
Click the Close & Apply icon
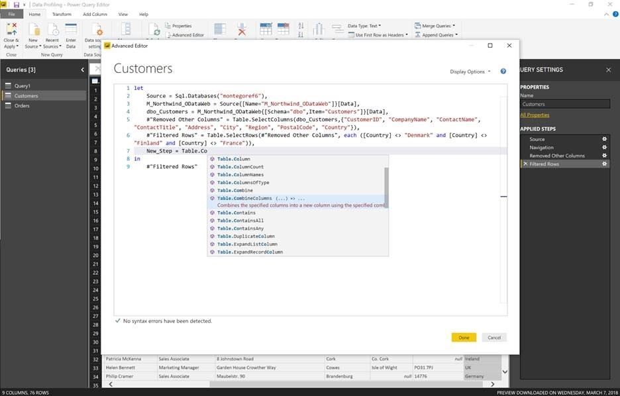[x=11, y=29]
